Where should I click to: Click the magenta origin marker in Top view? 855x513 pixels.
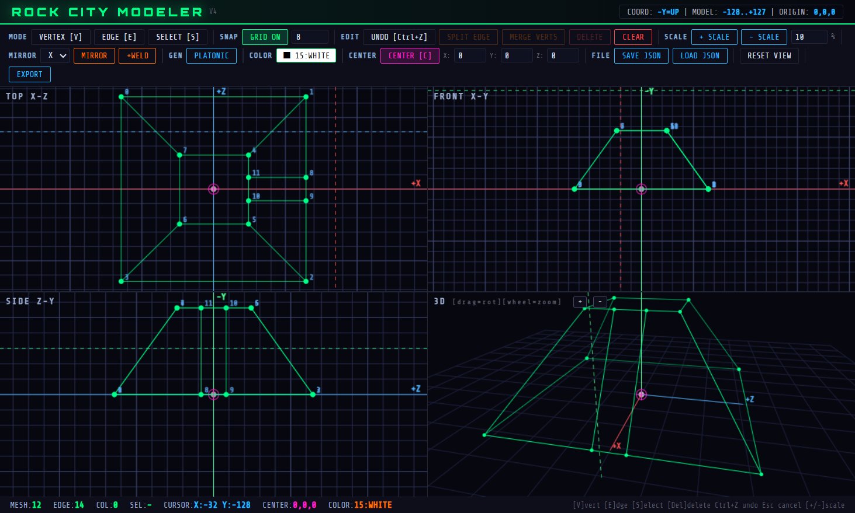click(x=213, y=189)
